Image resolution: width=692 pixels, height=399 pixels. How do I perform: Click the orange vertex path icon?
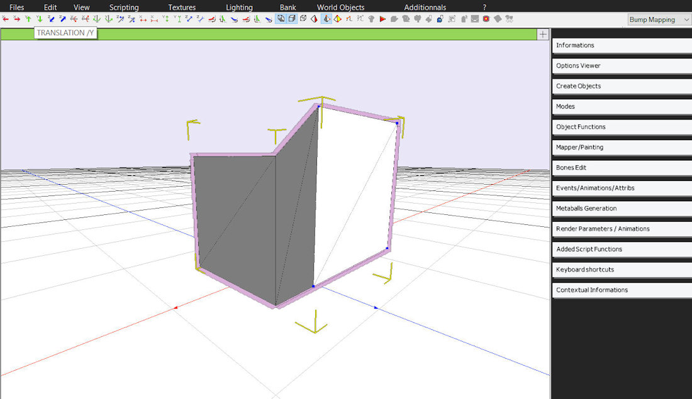coord(349,19)
